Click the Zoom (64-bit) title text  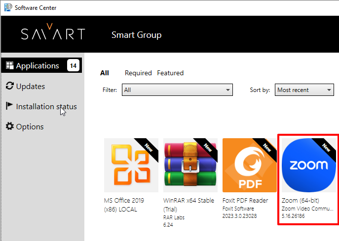[x=300, y=201]
